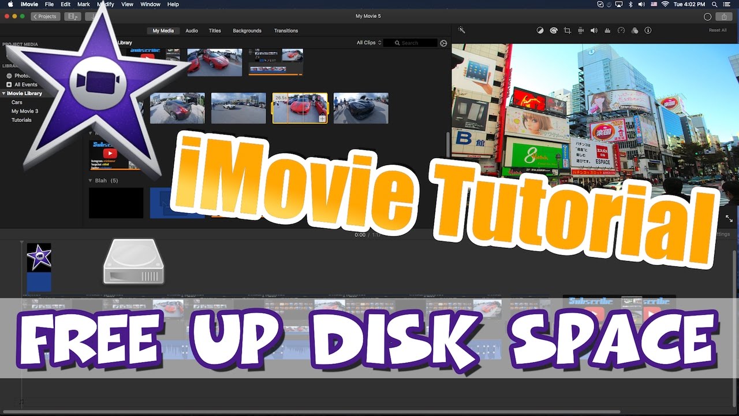Open browser settings gear next to Search
This screenshot has width=739, height=416.
pos(443,43)
